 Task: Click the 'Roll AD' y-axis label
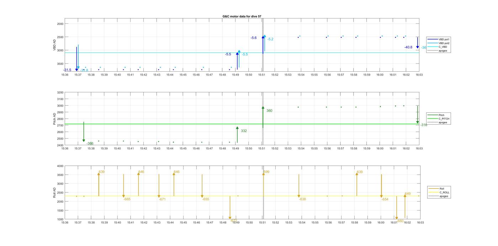55,192
